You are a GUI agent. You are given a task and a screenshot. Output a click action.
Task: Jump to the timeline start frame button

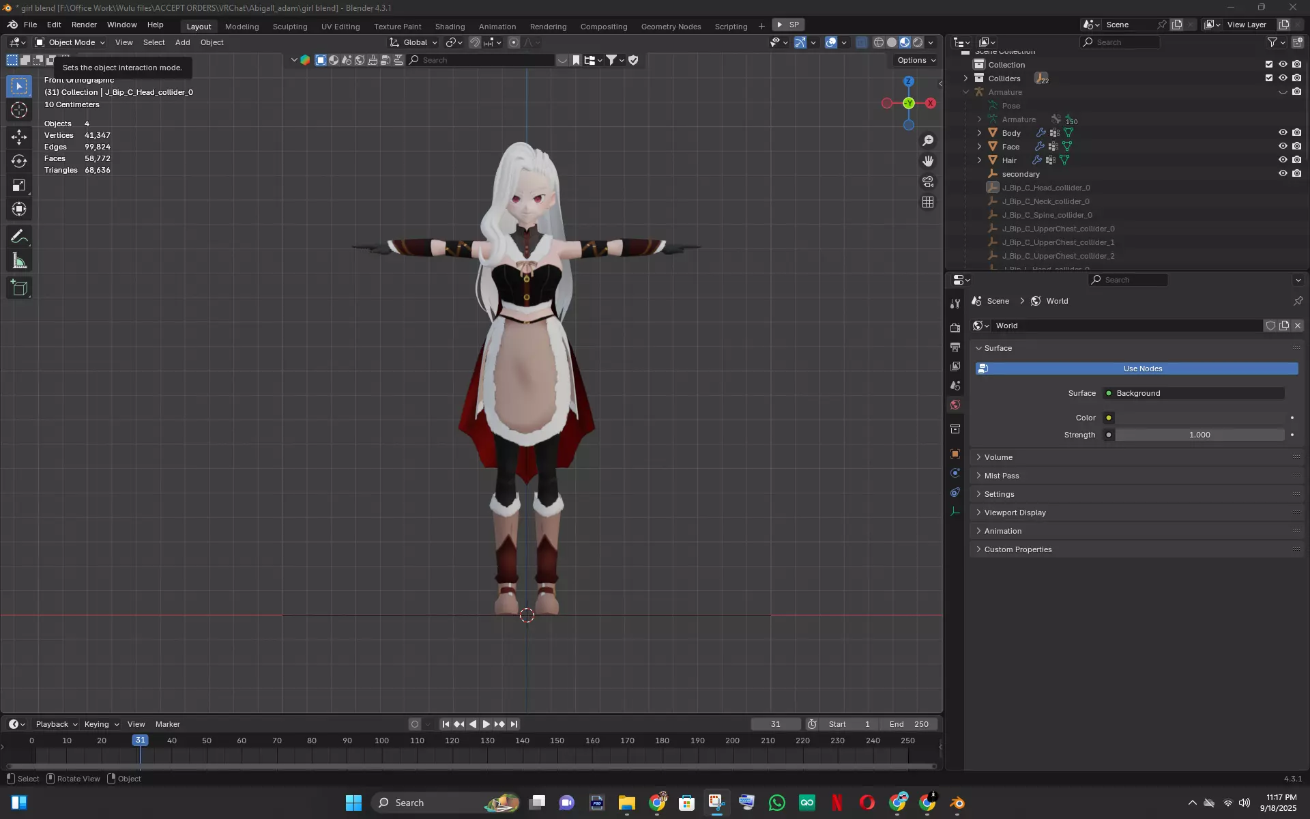tap(446, 724)
